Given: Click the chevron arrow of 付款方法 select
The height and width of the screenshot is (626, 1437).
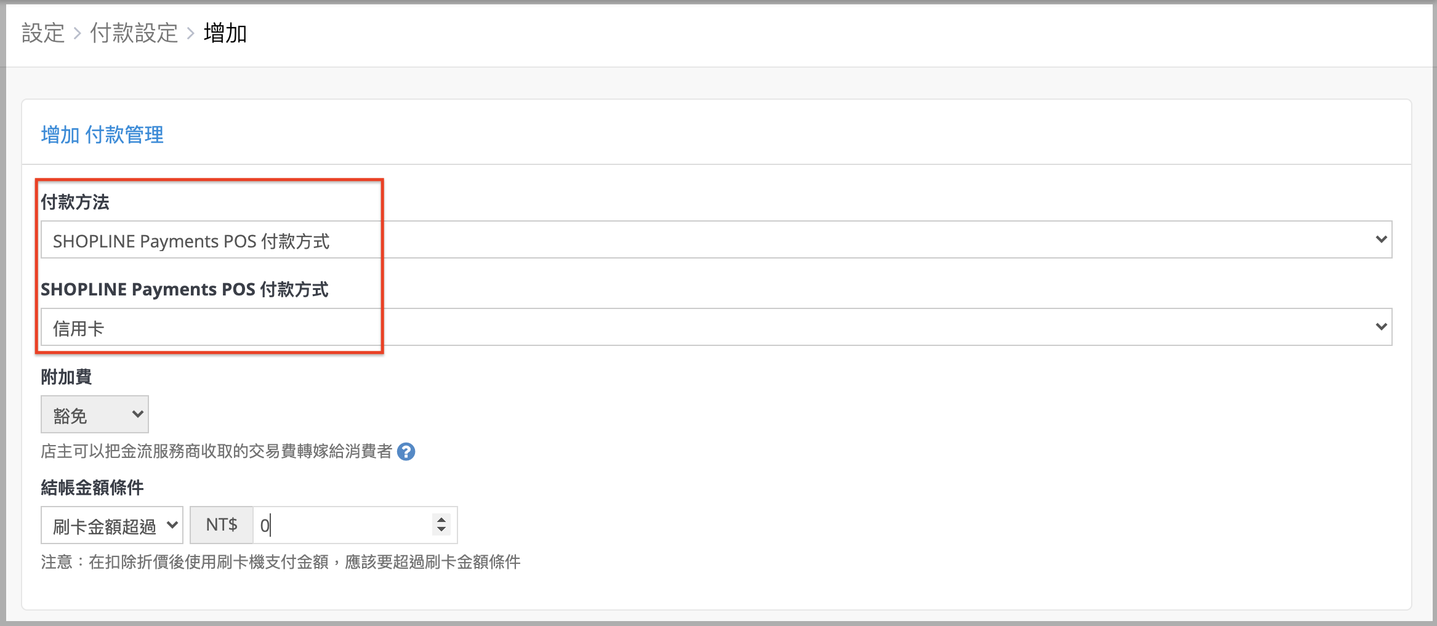Looking at the screenshot, I should tap(1381, 239).
